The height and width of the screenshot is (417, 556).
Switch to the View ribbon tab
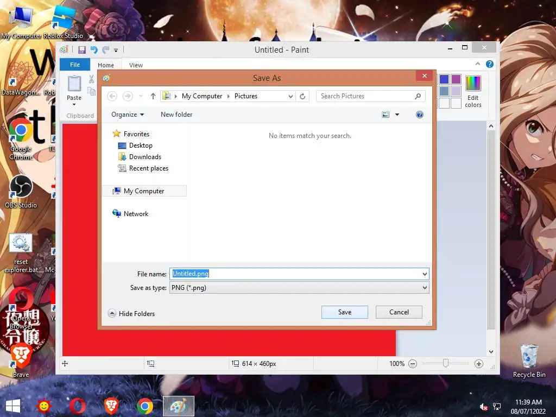pyautogui.click(x=136, y=65)
